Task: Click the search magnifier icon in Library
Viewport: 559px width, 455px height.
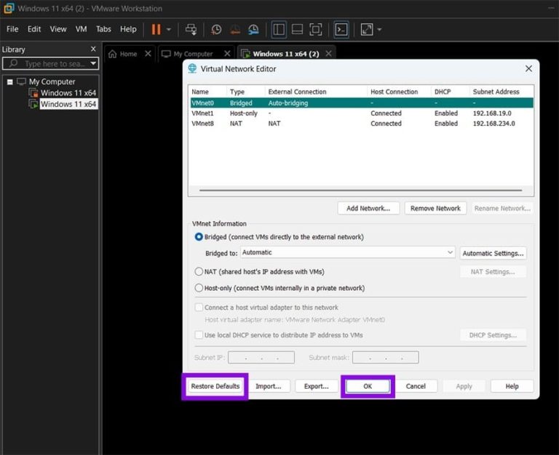Action: click(x=14, y=63)
